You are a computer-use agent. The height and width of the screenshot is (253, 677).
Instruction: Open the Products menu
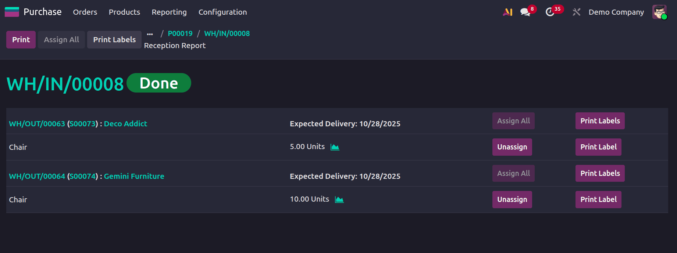pos(124,12)
